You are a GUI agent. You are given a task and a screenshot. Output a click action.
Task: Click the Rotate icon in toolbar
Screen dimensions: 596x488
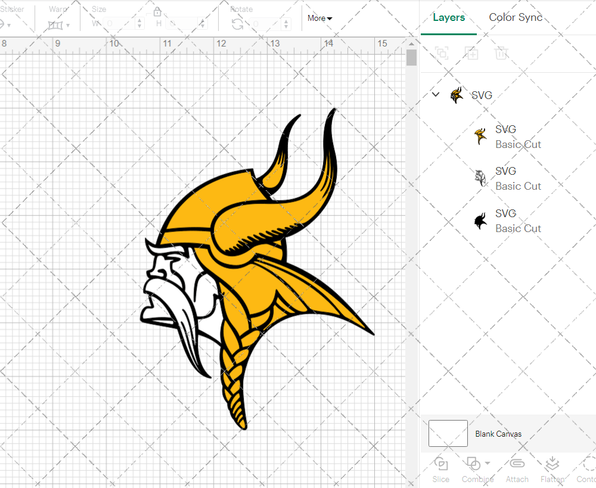tap(237, 24)
